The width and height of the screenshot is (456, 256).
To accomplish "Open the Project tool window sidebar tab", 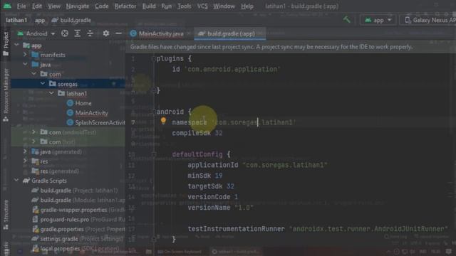I will click(x=6, y=43).
